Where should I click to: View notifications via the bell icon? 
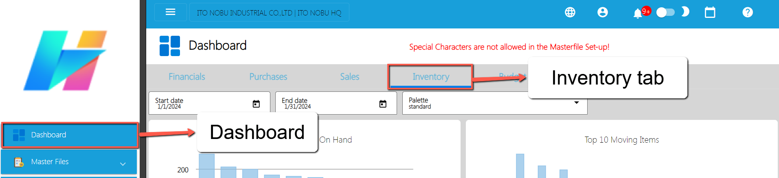coord(638,13)
